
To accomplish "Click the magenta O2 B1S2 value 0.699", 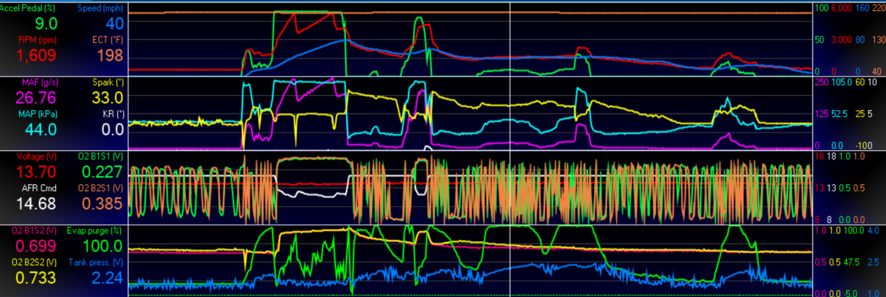I will pyautogui.click(x=36, y=247).
